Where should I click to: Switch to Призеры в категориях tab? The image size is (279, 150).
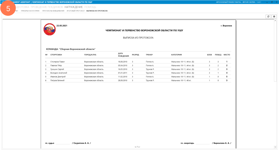coord(30,11)
